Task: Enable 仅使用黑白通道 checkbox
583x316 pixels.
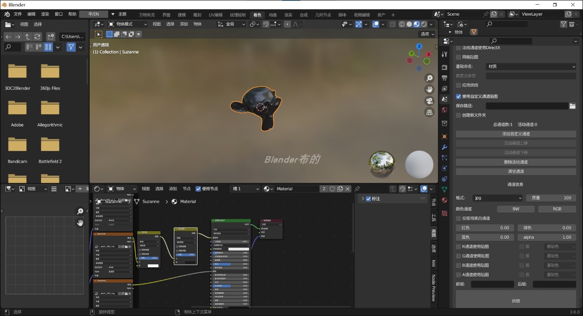Action: 458,218
